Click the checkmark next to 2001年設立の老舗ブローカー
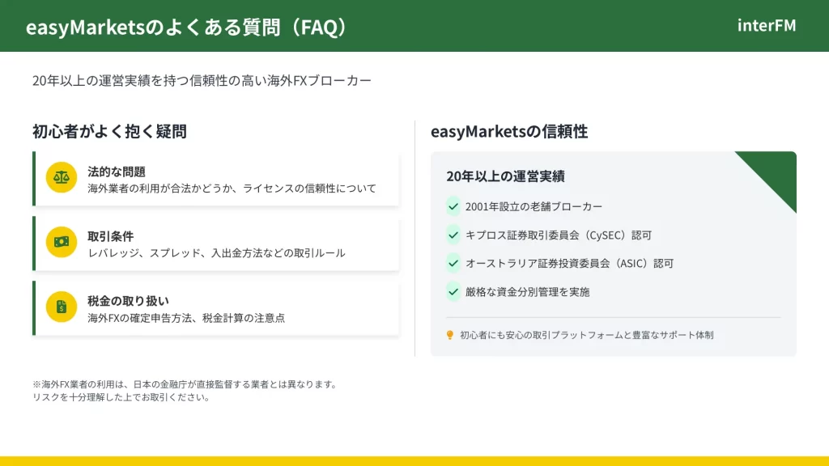 pyautogui.click(x=453, y=206)
